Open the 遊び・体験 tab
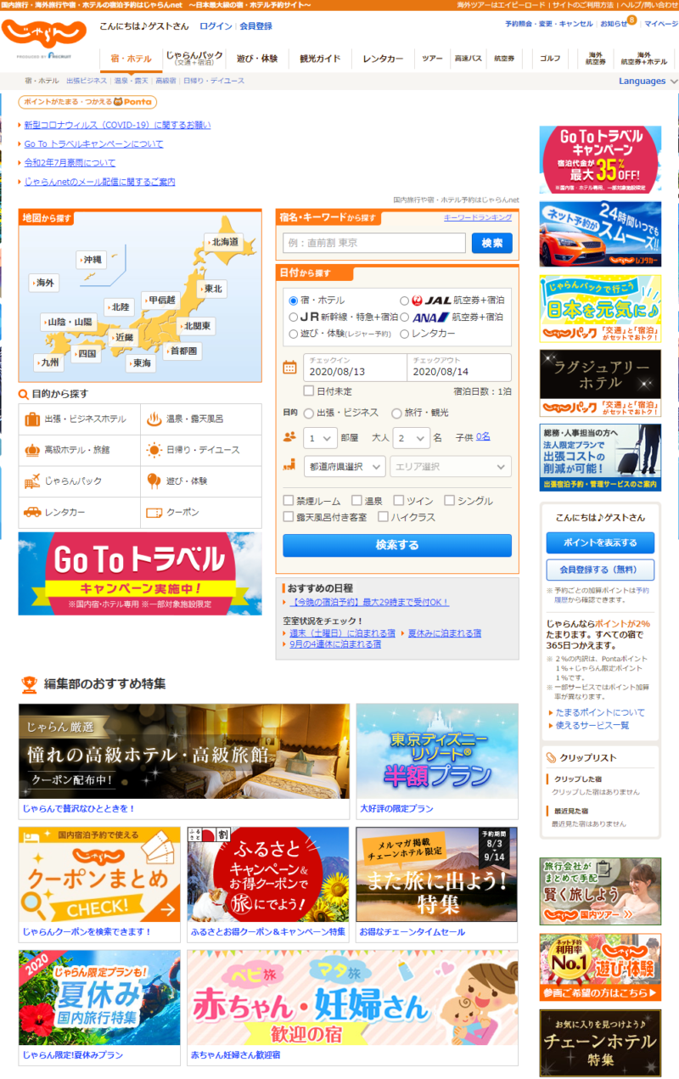Screen dimensions: 679x1079 click(257, 59)
